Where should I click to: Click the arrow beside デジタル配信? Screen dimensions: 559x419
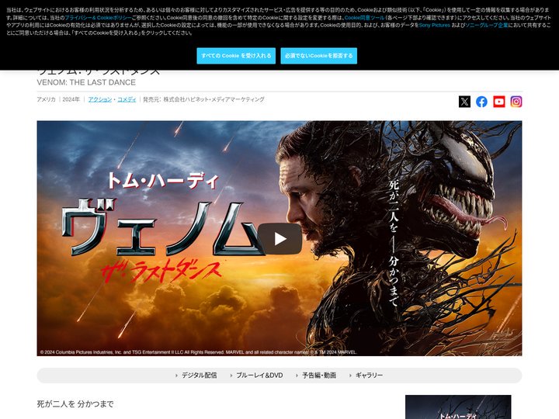click(176, 376)
